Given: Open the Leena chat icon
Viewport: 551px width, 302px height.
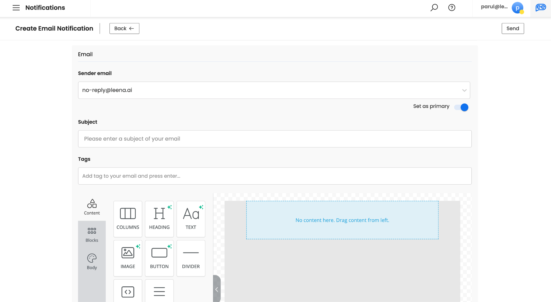Looking at the screenshot, I should [x=541, y=8].
